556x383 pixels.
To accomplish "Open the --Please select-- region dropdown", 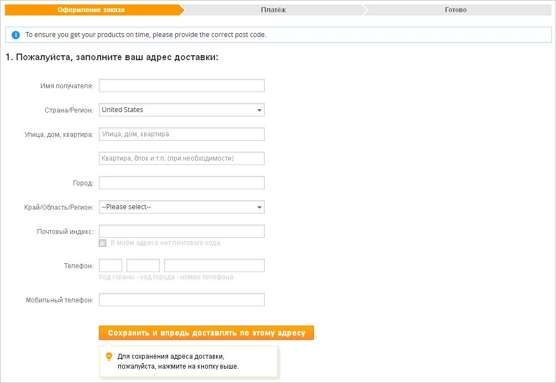I will click(181, 207).
